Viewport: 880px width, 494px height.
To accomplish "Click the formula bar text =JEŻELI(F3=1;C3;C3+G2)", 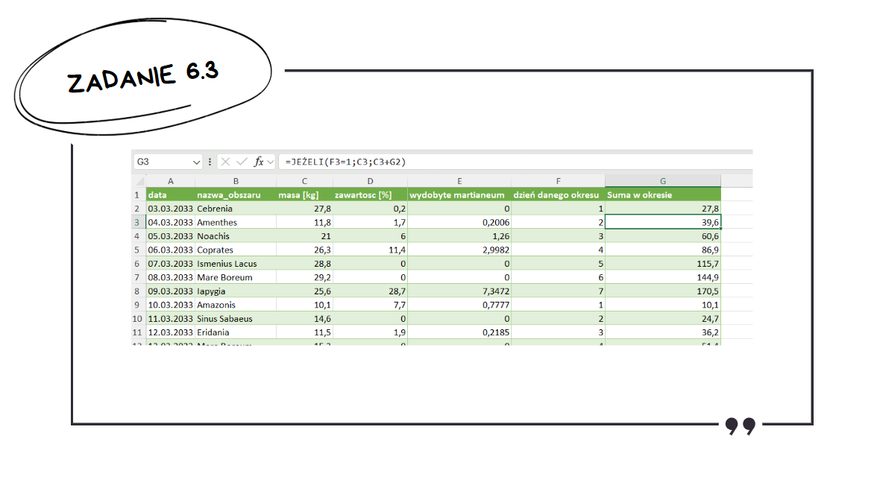I will click(x=345, y=162).
